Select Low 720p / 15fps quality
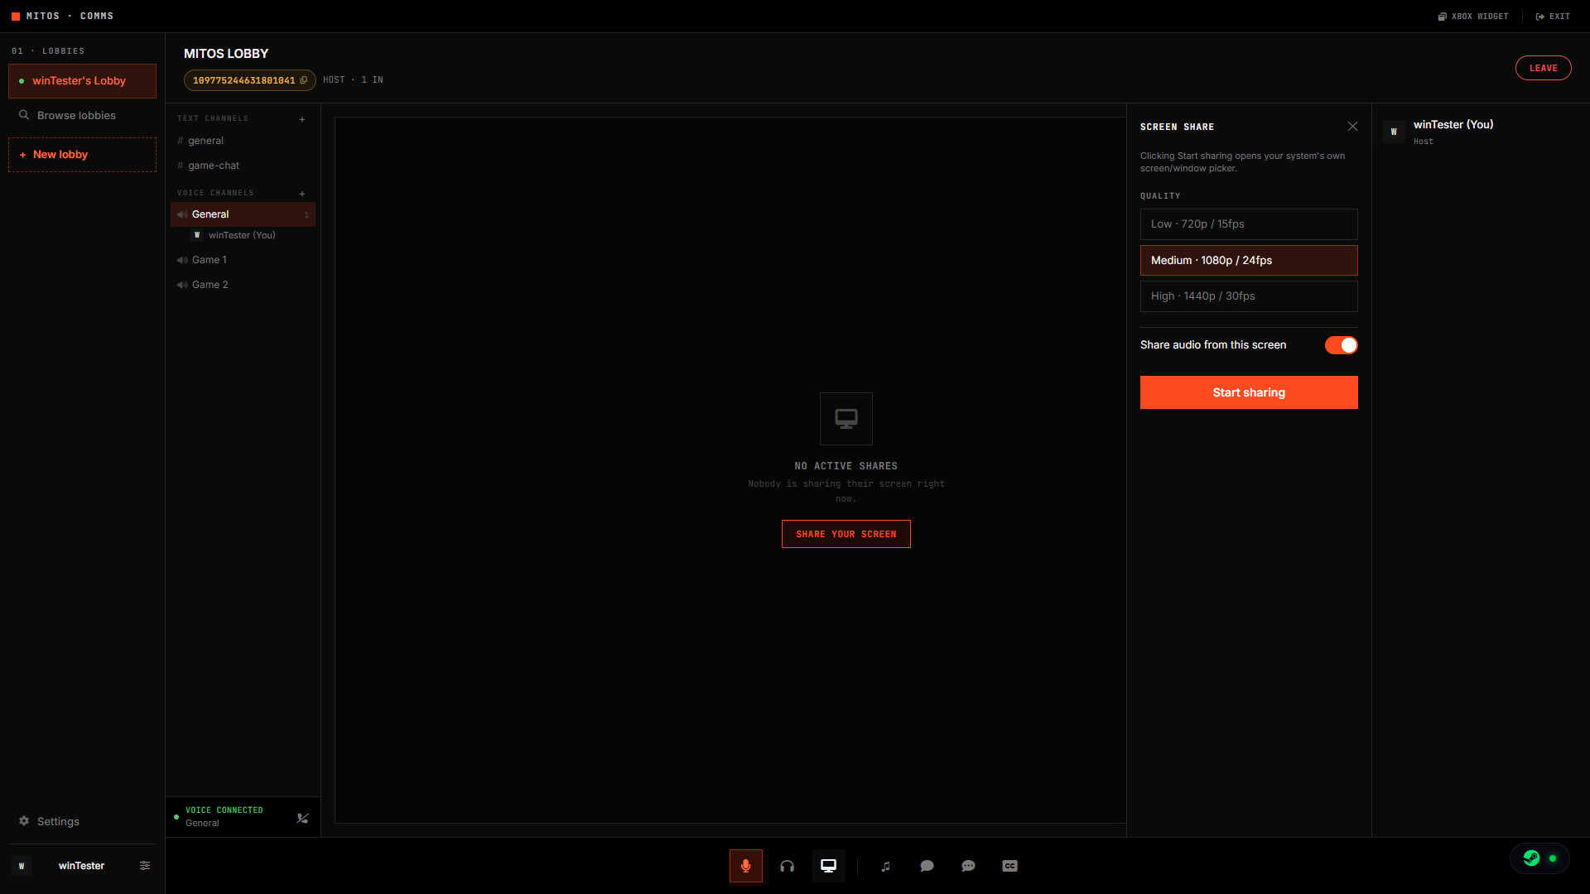Screen dimensions: 1590x894 pos(1249,224)
